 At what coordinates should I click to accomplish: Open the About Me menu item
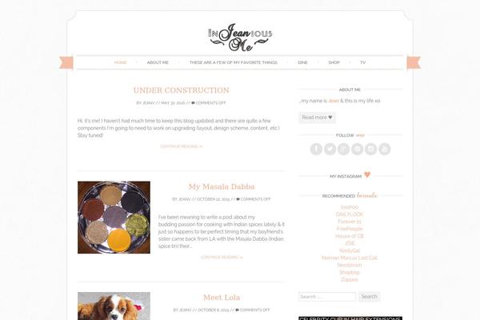click(x=158, y=62)
